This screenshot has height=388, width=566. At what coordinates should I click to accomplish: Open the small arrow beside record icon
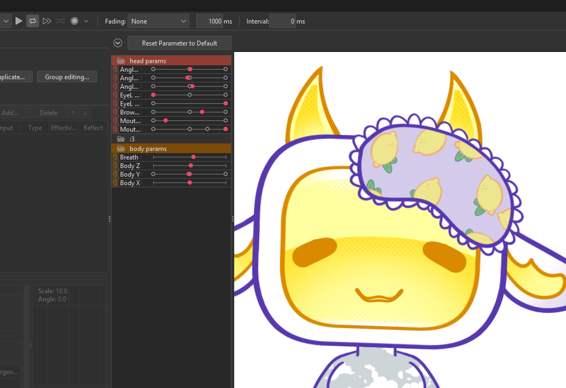tap(86, 21)
